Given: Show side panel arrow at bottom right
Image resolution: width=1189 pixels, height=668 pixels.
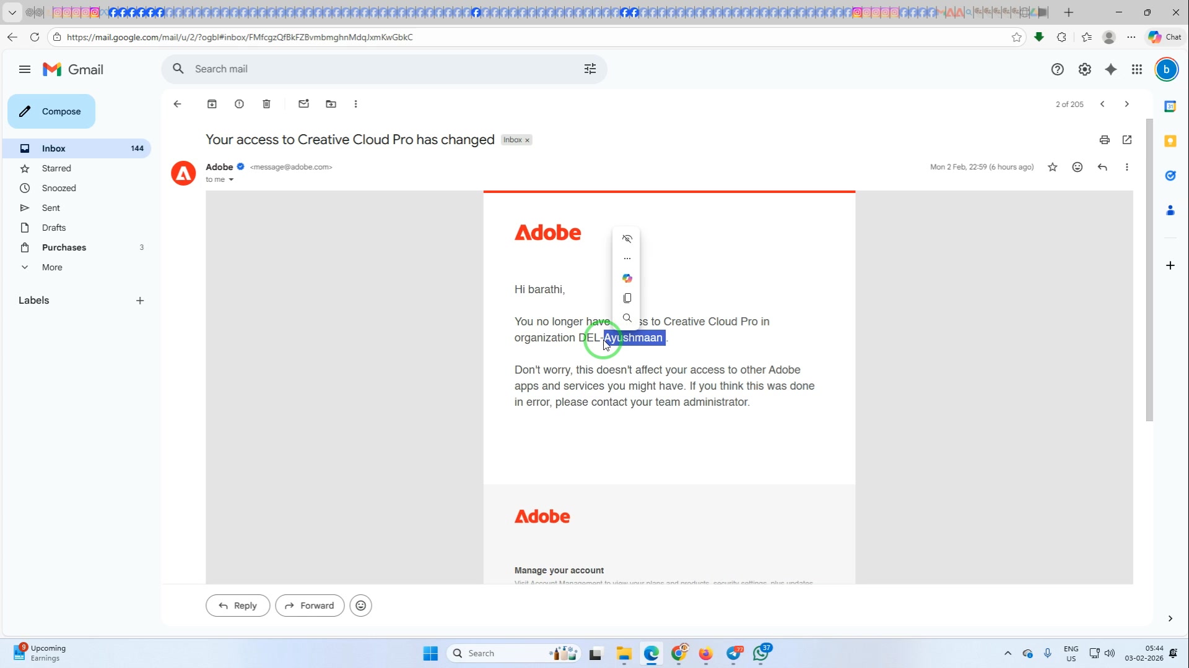Looking at the screenshot, I should click(x=1170, y=619).
